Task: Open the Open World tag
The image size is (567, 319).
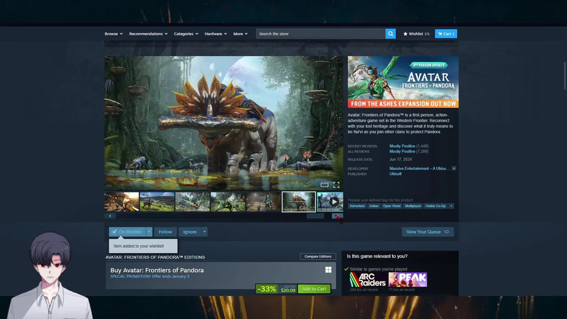Action: point(392,206)
